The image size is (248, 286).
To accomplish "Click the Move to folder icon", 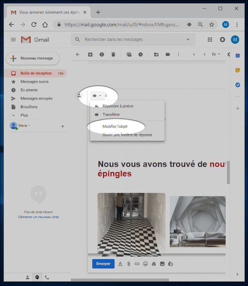I will pos(156,55).
